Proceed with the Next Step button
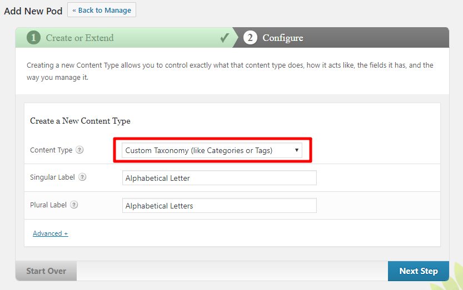463x290 pixels. tap(419, 271)
